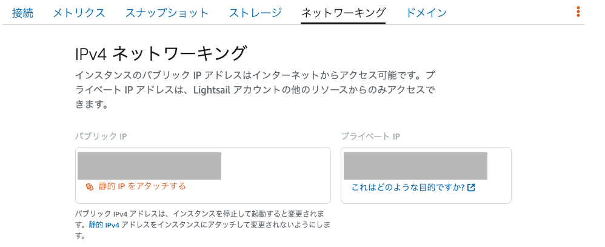This screenshot has width=605, height=247.
Task: Open the vertical three-dot actions menu
Action: point(578,12)
